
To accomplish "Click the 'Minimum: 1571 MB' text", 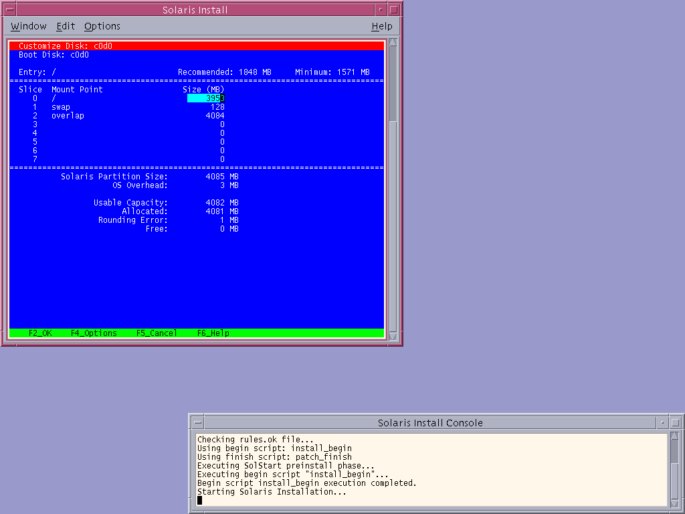I will pyautogui.click(x=332, y=72).
